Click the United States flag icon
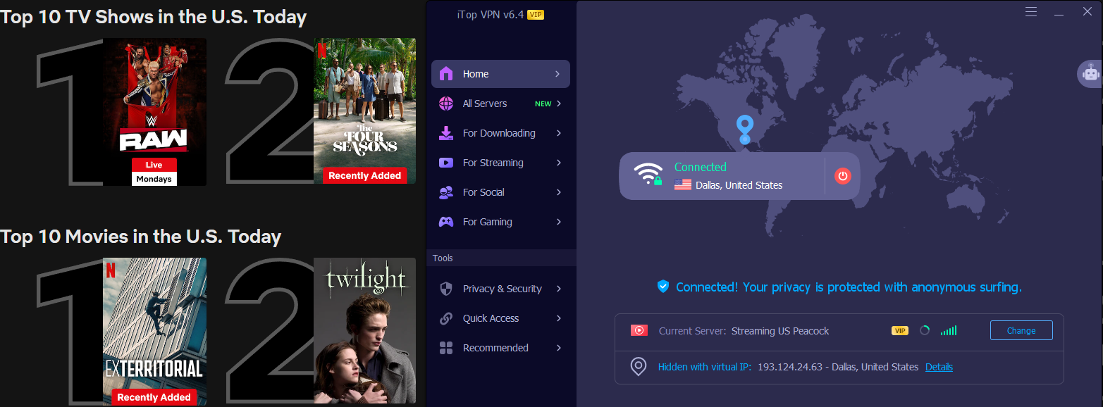Image resolution: width=1103 pixels, height=407 pixels. [683, 185]
